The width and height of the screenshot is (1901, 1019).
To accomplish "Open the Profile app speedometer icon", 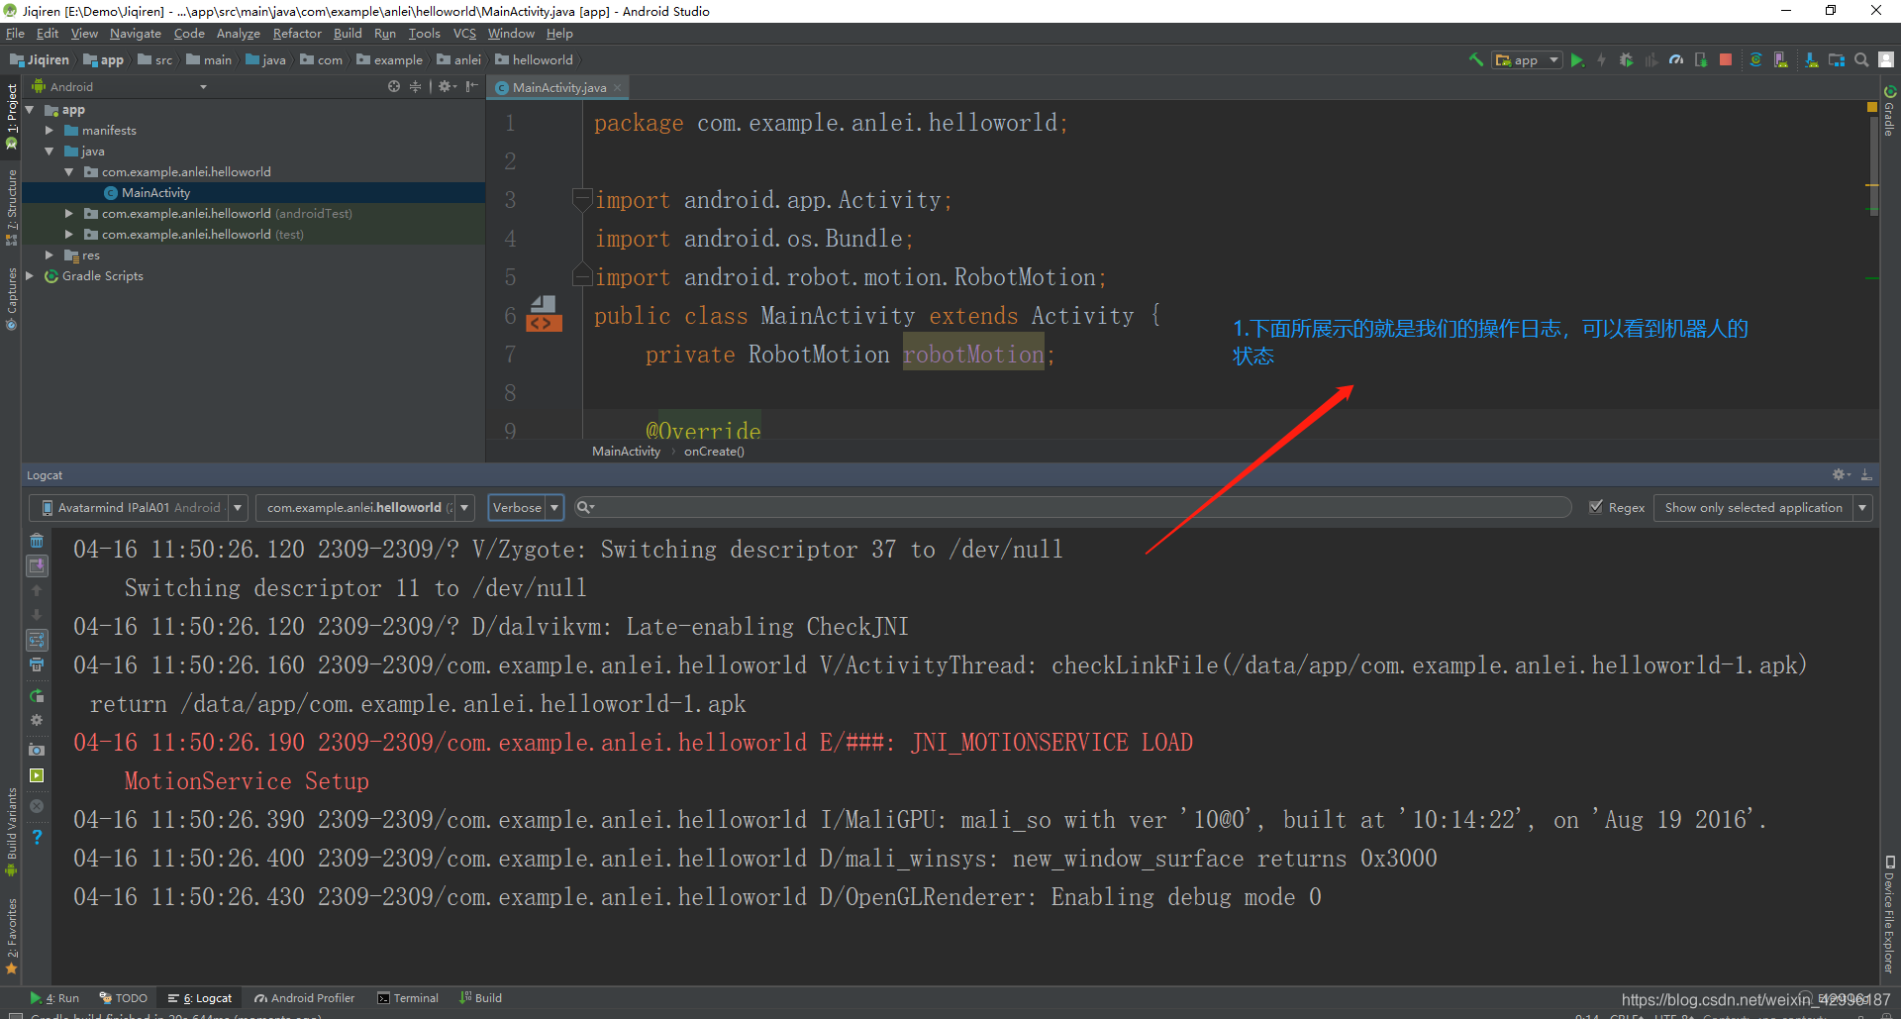I will pyautogui.click(x=1676, y=59).
